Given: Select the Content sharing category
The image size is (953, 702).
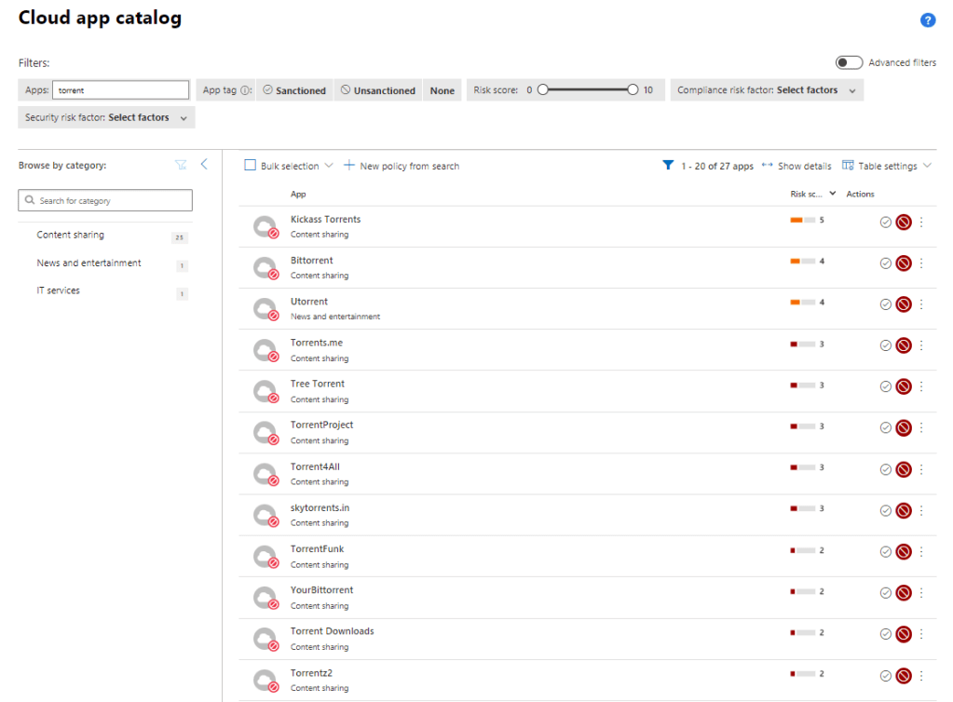Looking at the screenshot, I should 71,236.
